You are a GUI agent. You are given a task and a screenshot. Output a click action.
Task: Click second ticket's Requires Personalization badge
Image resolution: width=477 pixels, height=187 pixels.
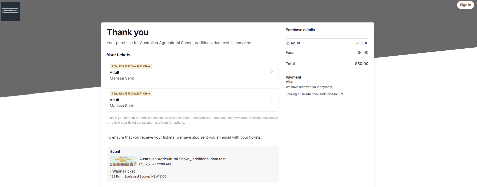tap(131, 94)
